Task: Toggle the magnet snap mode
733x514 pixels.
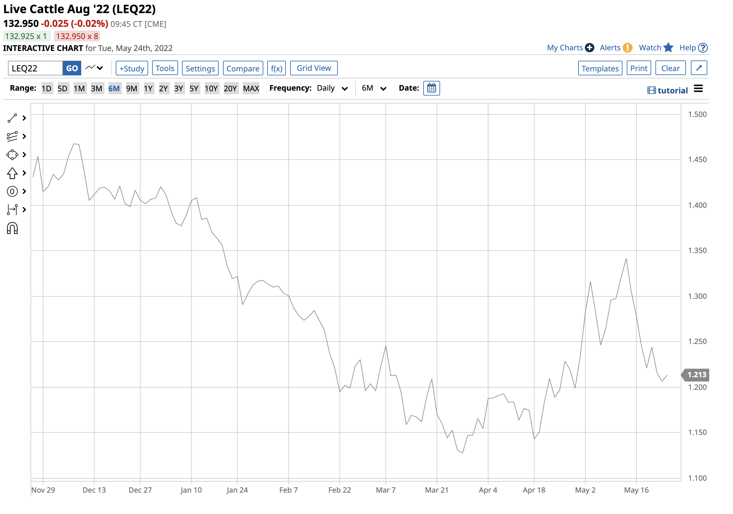Action: pos(13,228)
